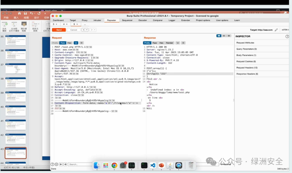Select slide 40 thumbnail in PowerPoint

pyautogui.click(x=16, y=110)
